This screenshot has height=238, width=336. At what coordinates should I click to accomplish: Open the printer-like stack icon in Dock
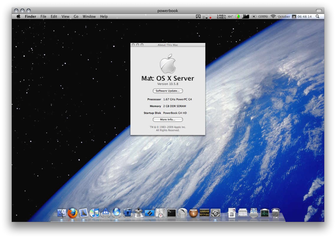243,213
